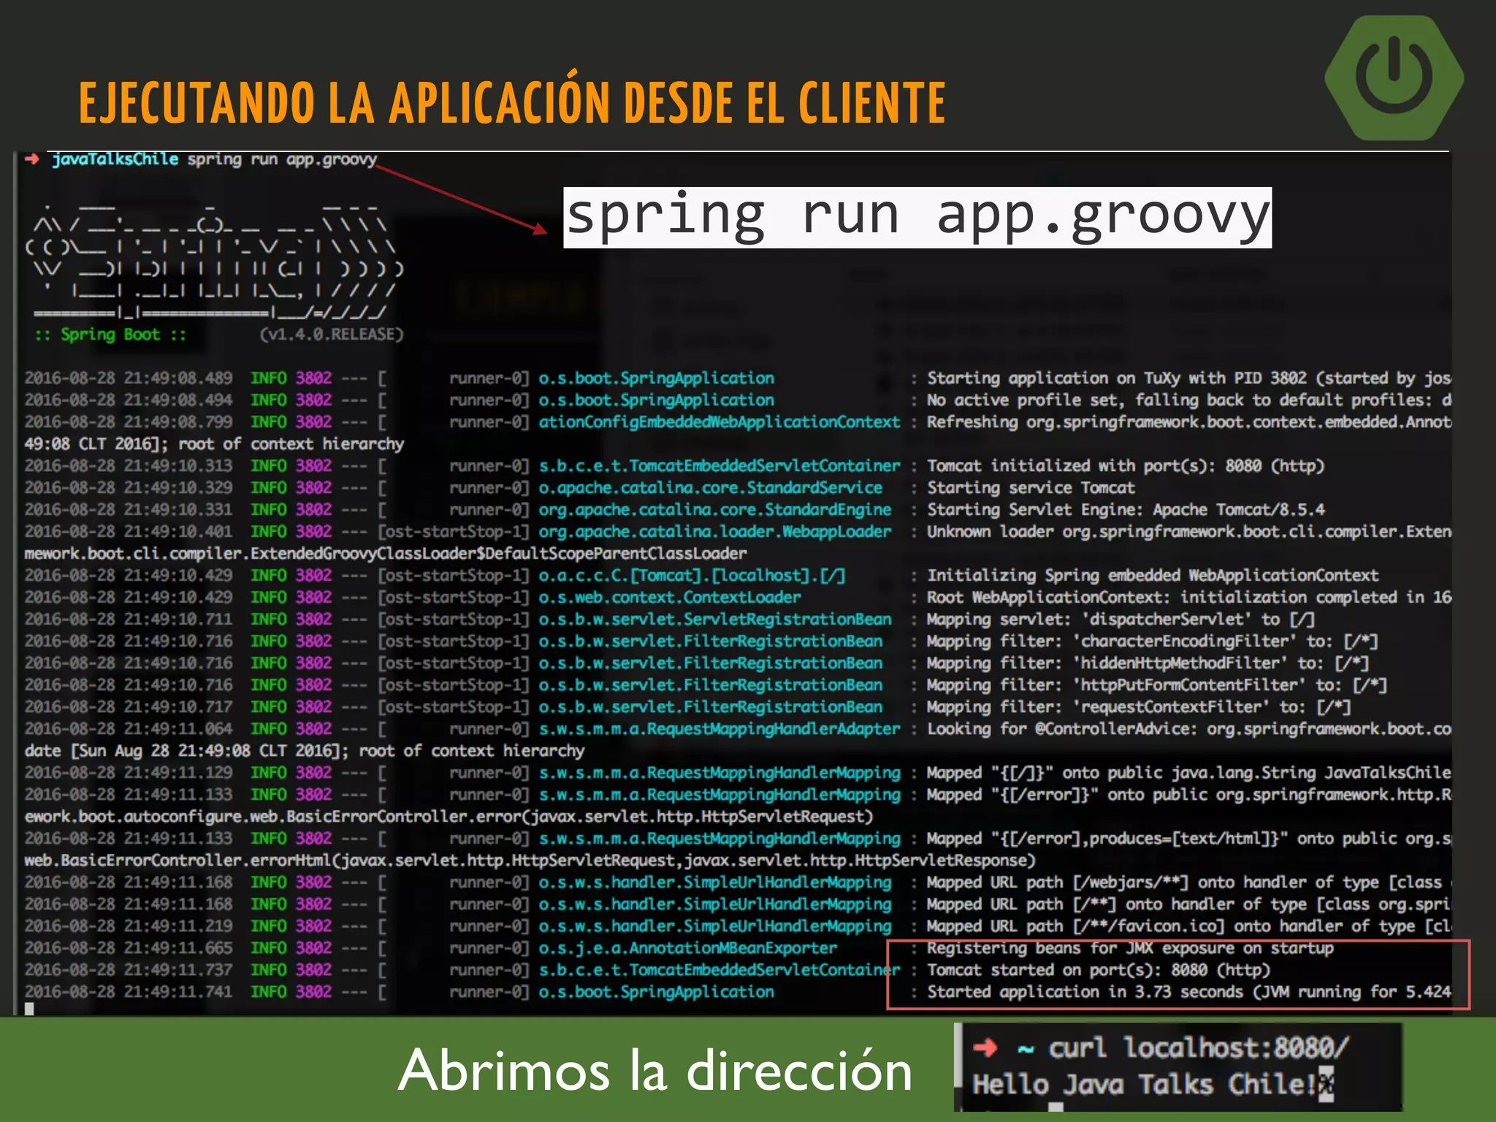This screenshot has height=1122, width=1496.
Task: Click 'Started application in 3.73 seconds' message
Action: [x=1189, y=992]
